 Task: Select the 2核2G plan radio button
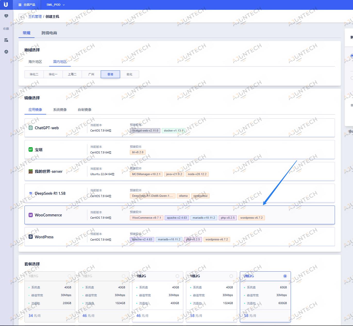pyautogui.click(x=285, y=276)
